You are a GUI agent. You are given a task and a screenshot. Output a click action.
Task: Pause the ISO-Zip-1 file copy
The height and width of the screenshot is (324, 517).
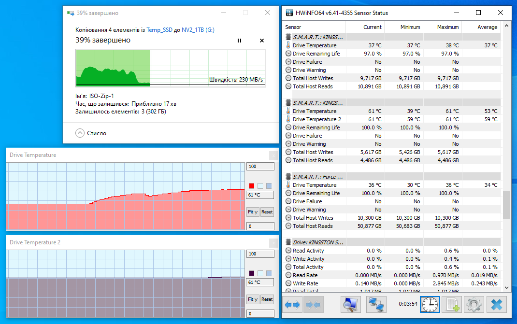coord(239,41)
